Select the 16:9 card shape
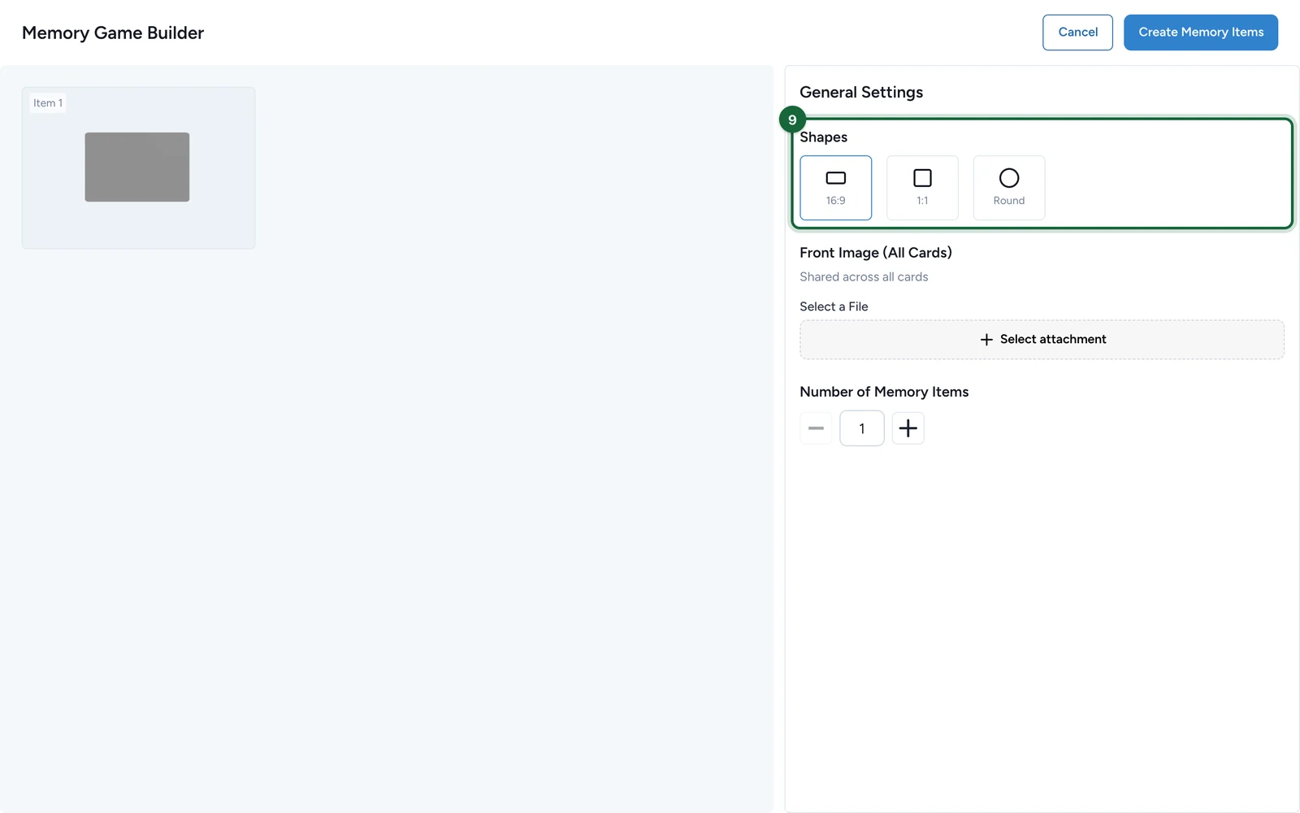Viewport: 1300px width, 813px height. [x=835, y=188]
